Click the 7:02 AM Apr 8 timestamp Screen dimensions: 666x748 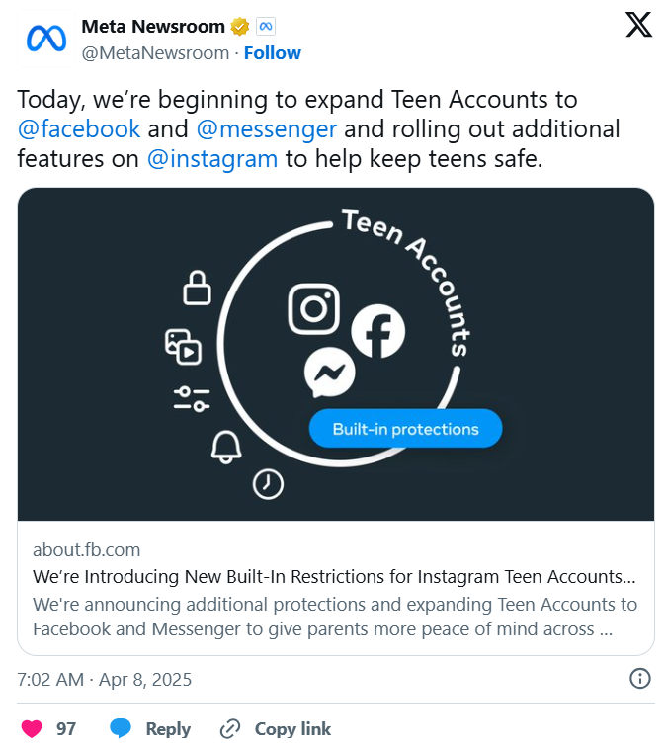[x=105, y=680]
